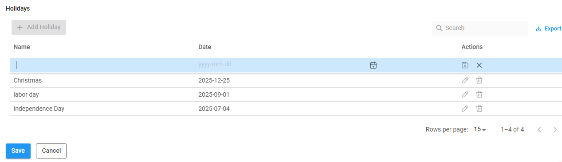Save the new holiday row via disk icon

(x=465, y=65)
